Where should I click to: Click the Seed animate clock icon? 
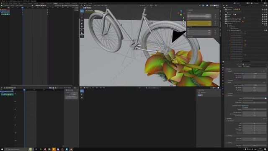(x=265, y=99)
